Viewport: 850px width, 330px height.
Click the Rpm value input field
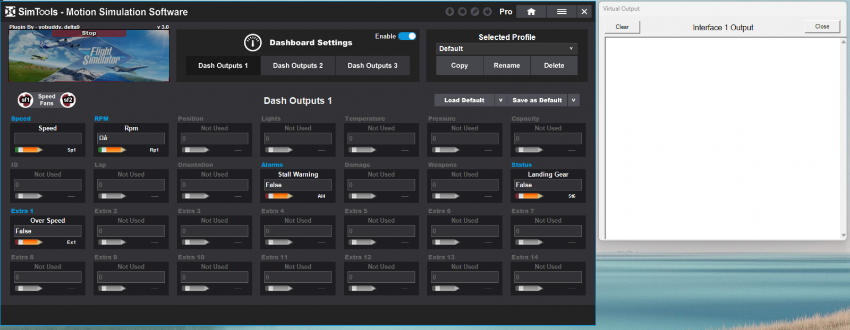(x=131, y=138)
